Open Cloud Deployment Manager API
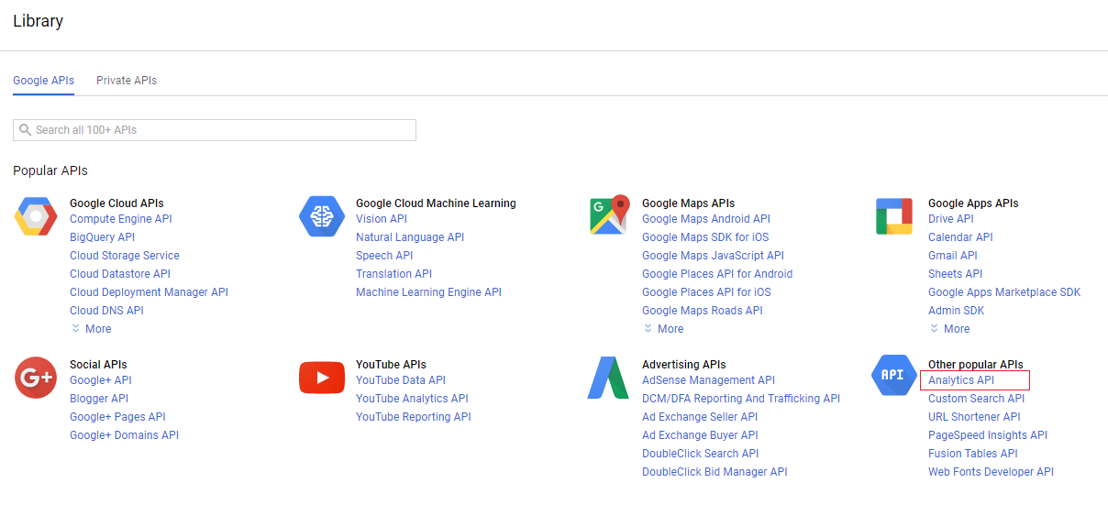The image size is (1108, 505). click(x=149, y=292)
